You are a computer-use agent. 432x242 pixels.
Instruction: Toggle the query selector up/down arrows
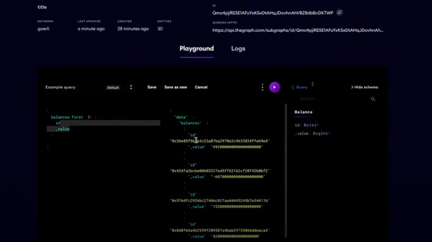[x=131, y=88]
